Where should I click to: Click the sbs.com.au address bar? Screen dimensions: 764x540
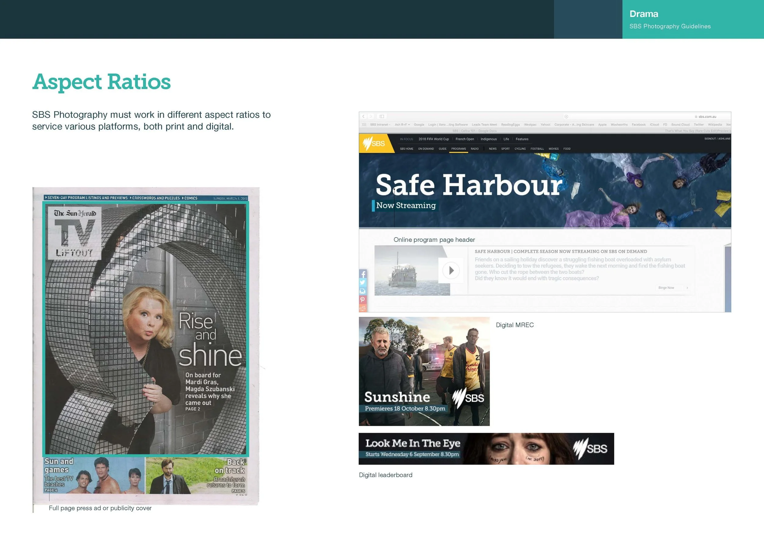(707, 117)
